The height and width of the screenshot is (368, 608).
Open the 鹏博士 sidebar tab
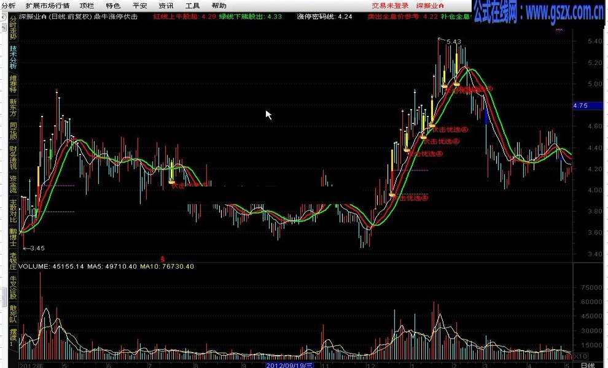tap(13, 237)
